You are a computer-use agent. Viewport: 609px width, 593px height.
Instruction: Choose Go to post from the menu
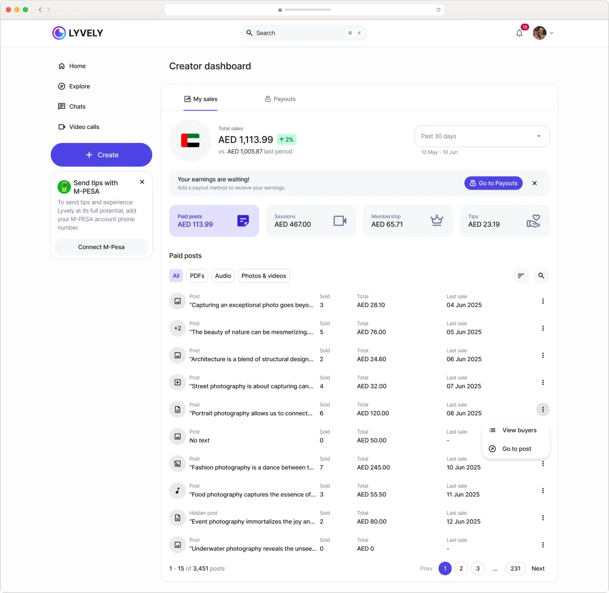pos(516,449)
